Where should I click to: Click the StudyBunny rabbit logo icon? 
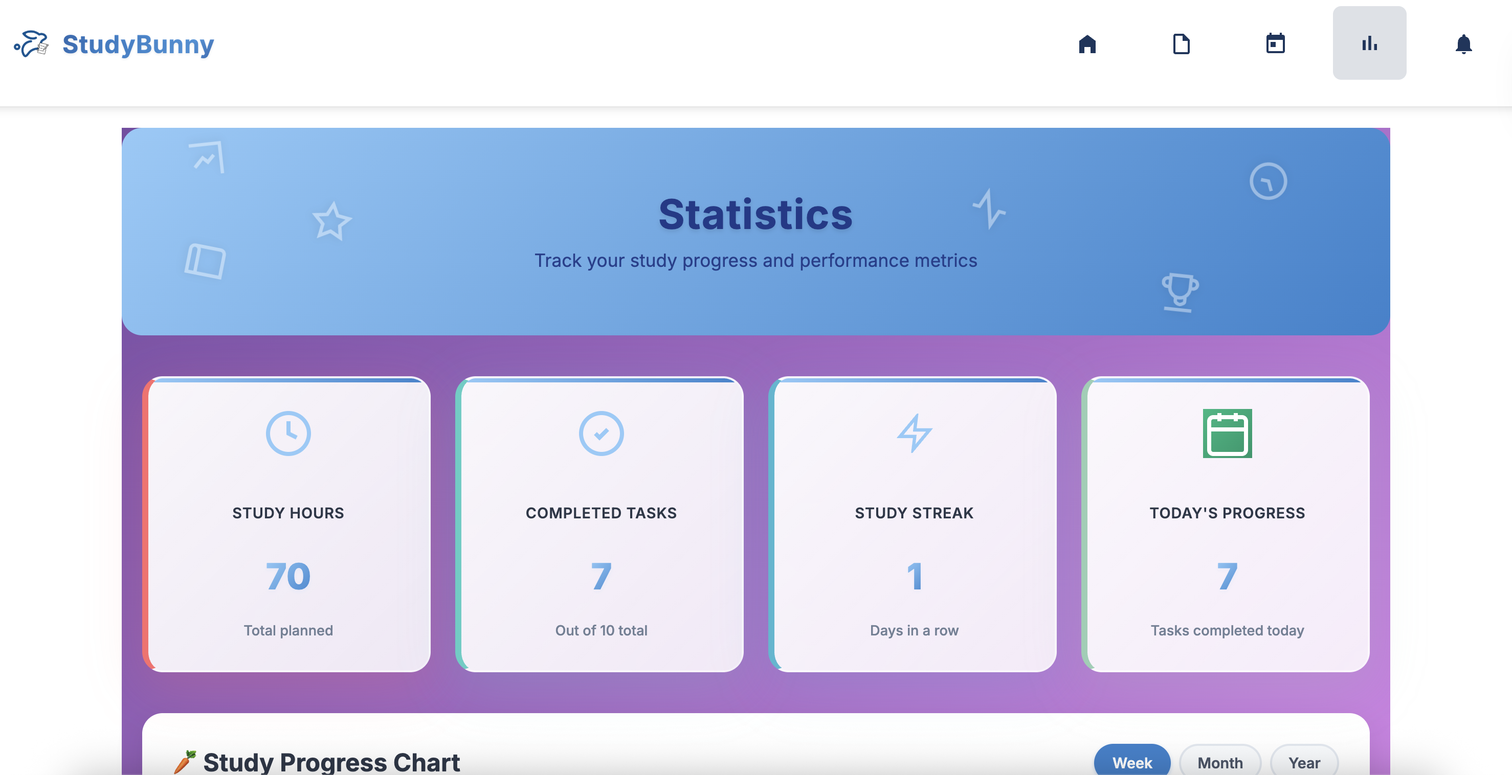31,44
